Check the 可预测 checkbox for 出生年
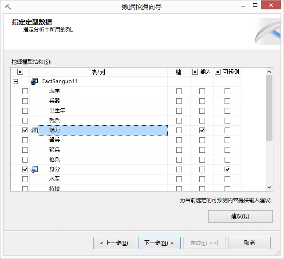This screenshot has height=259, width=284. 227,111
